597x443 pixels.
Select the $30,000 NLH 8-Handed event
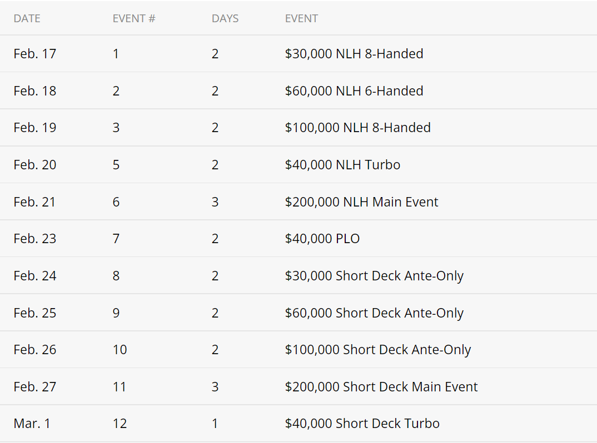click(354, 54)
